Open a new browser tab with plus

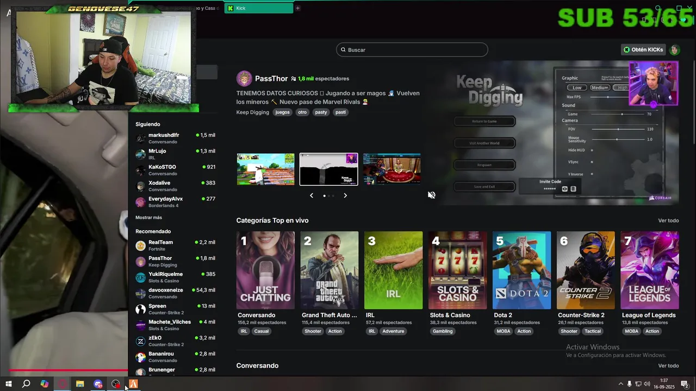297,8
